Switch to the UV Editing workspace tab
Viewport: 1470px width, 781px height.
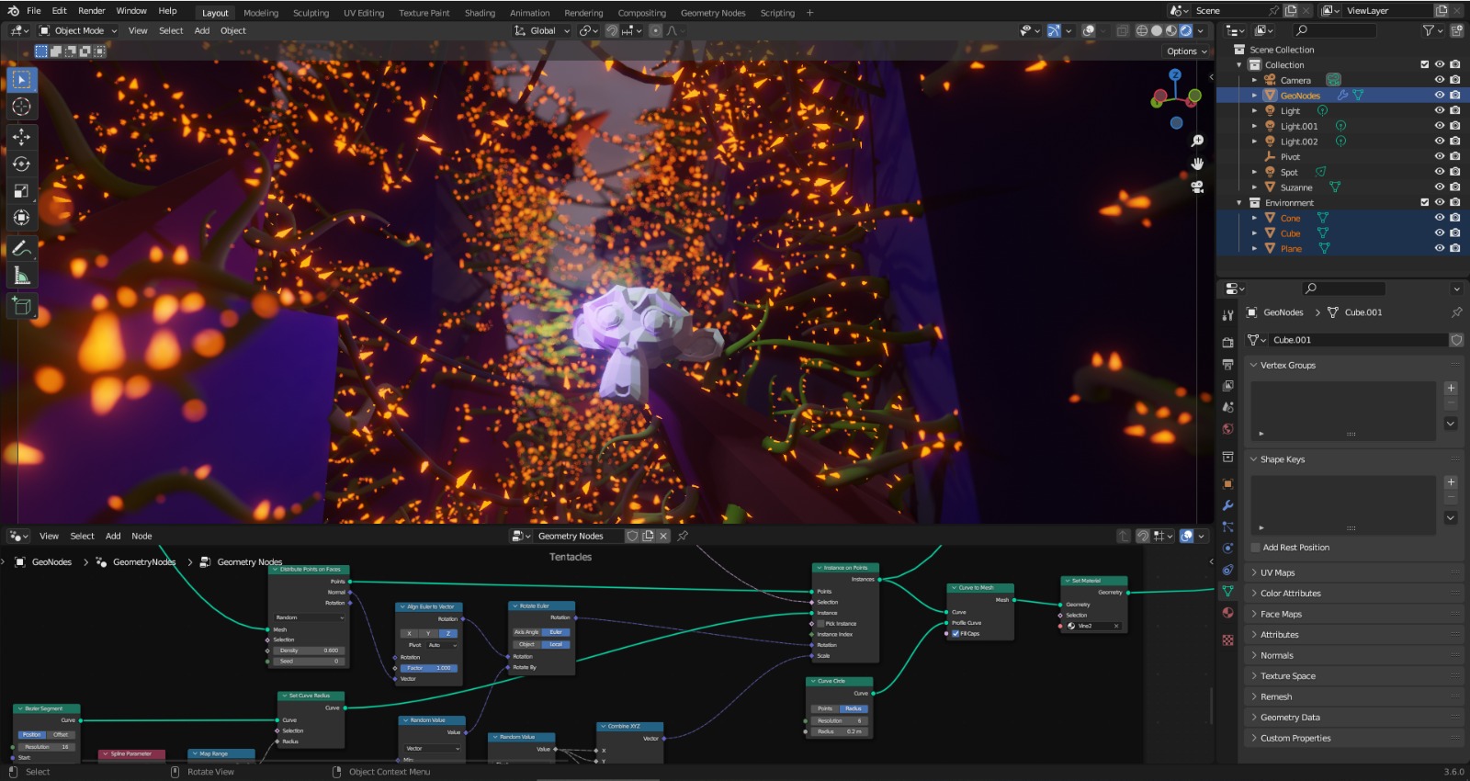364,13
